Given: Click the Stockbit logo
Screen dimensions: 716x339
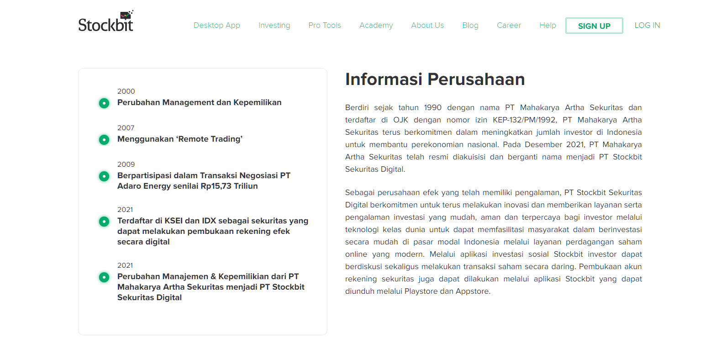Looking at the screenshot, I should (106, 21).
